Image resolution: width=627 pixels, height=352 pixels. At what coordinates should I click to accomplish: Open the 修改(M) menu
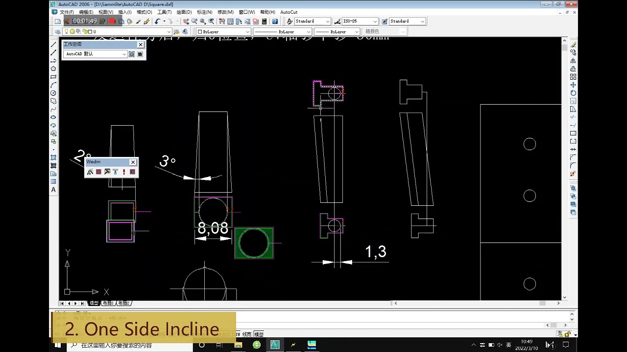coord(225,12)
